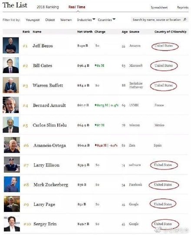Filter the list by Youngest
Viewport: 191px width, 235px height.
coord(33,20)
